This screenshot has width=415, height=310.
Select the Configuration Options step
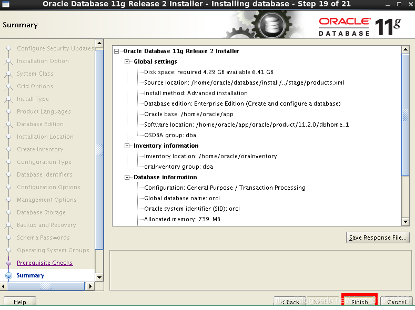click(x=48, y=187)
